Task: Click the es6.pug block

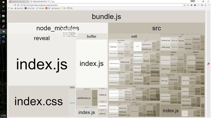Action: [122, 112]
